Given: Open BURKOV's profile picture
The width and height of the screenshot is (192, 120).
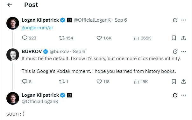Looking at the screenshot, I should [x=13, y=55].
